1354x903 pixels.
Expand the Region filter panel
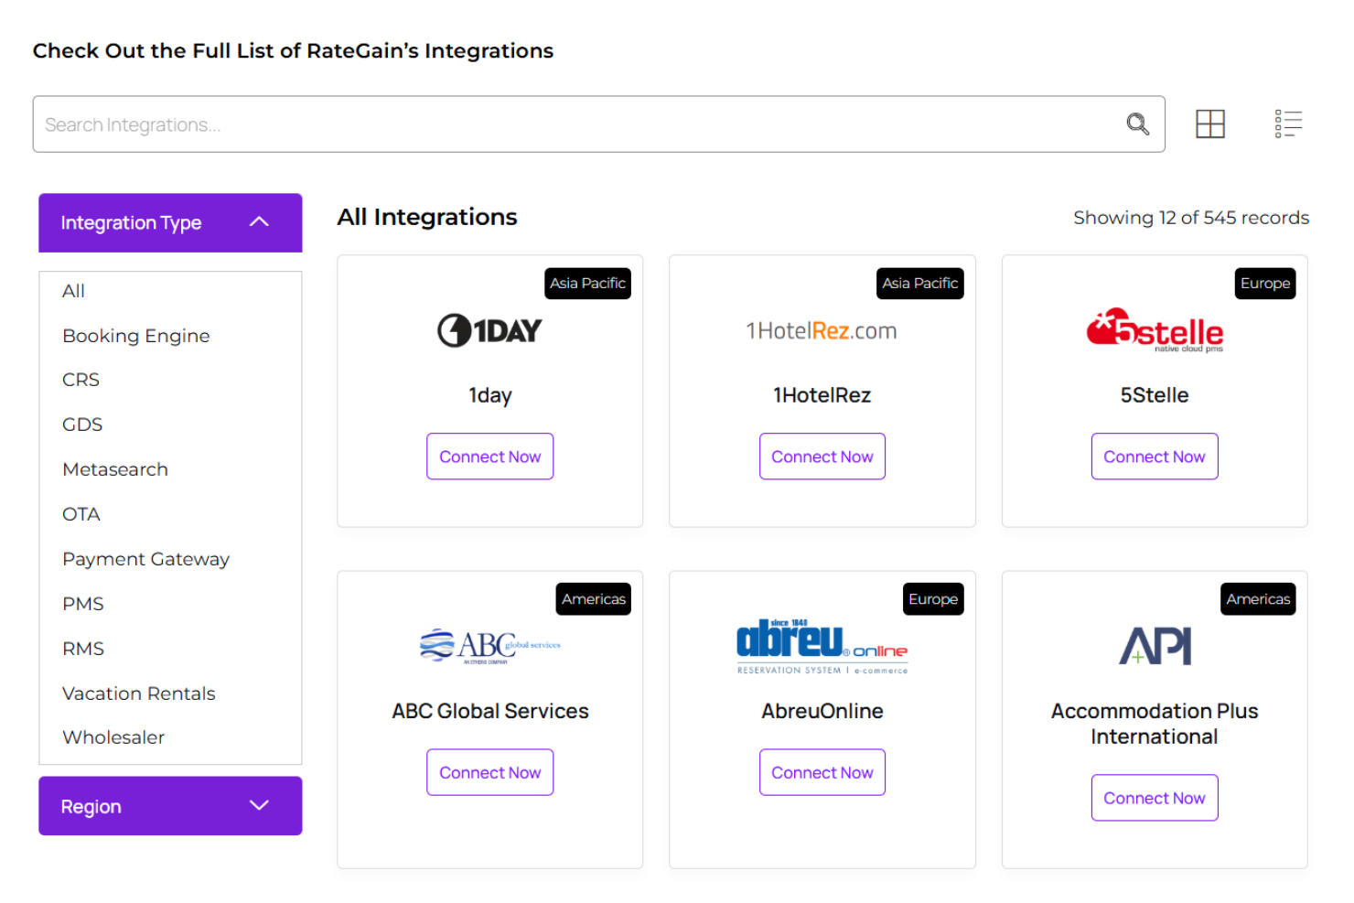tap(170, 806)
